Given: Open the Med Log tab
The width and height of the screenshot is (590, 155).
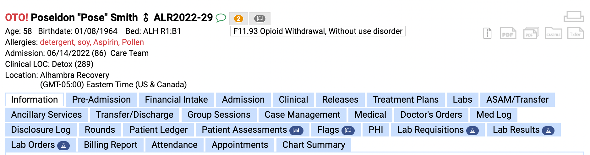Looking at the screenshot, I should click(x=494, y=115).
